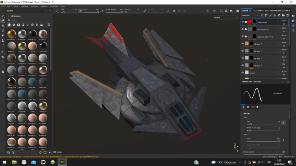296x166 pixels.
Task: Select the Polygon Fill tool
Action: pyautogui.click(x=3, y=30)
